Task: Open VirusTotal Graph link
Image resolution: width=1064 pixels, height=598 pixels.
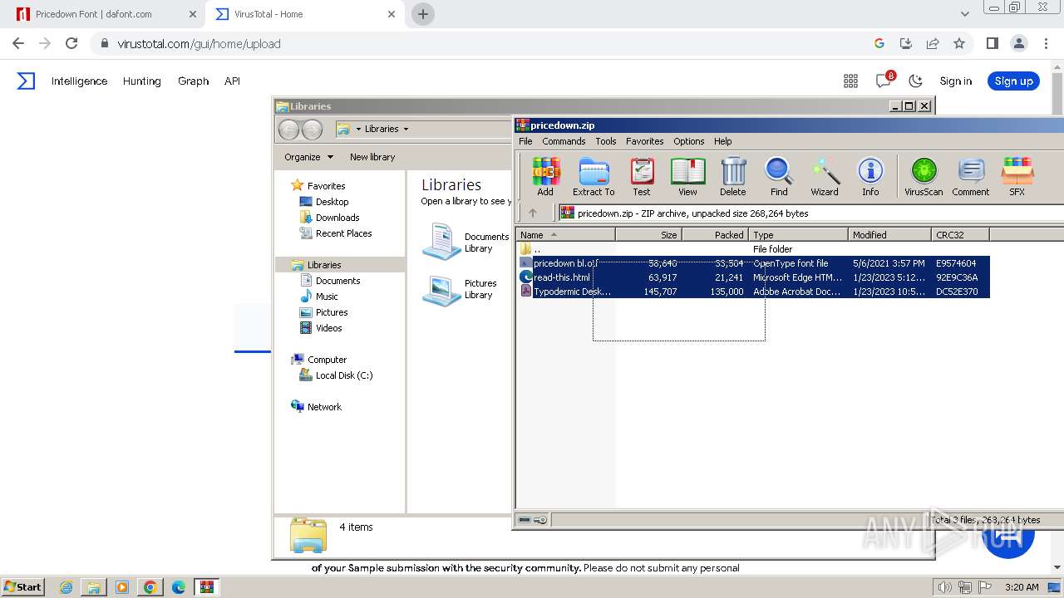Action: click(193, 81)
